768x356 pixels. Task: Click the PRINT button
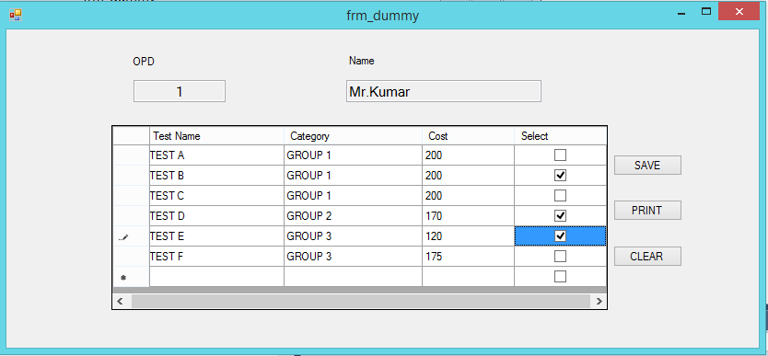647,211
